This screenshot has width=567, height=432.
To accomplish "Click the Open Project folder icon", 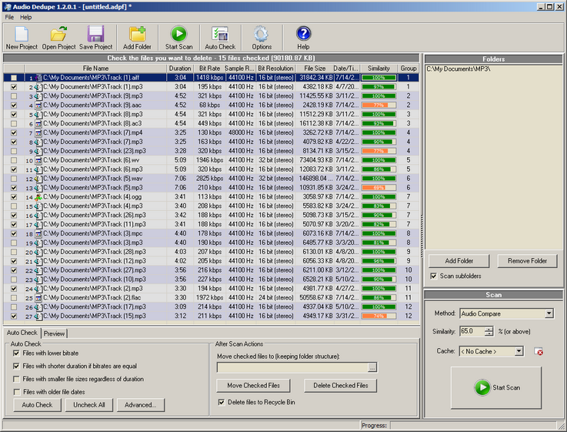I will tap(58, 35).
